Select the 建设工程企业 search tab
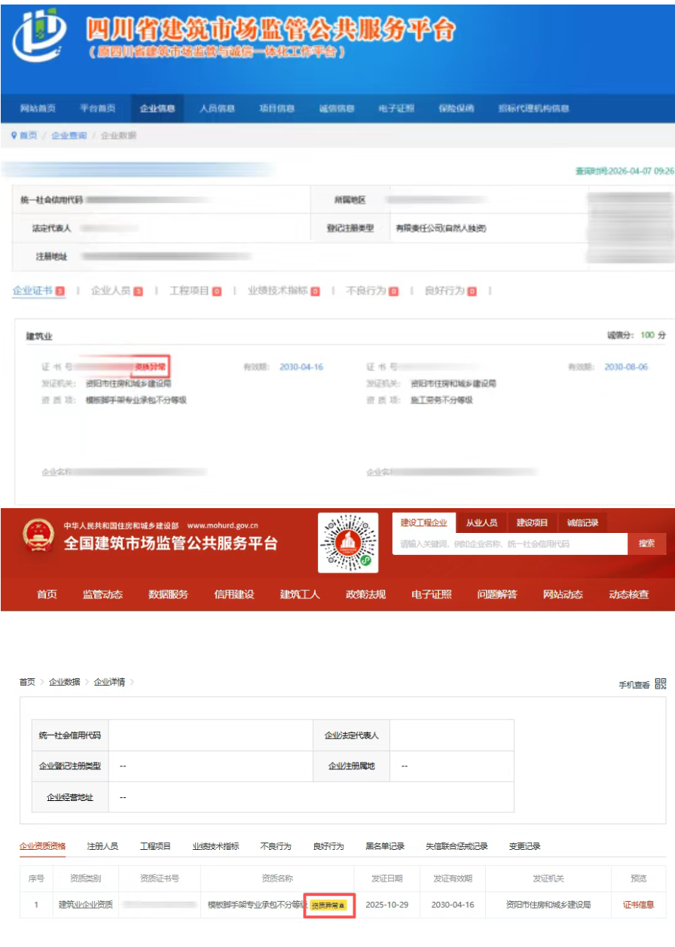 pyautogui.click(x=423, y=522)
